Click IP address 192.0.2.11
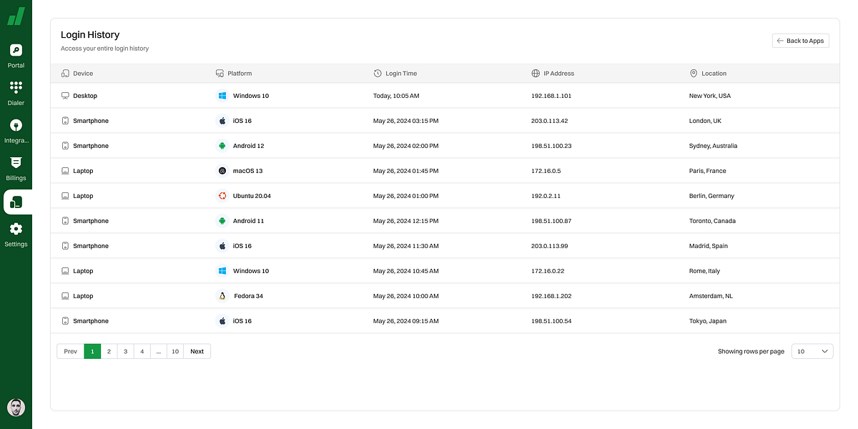Viewport: 858px width, 429px height. tap(546, 196)
